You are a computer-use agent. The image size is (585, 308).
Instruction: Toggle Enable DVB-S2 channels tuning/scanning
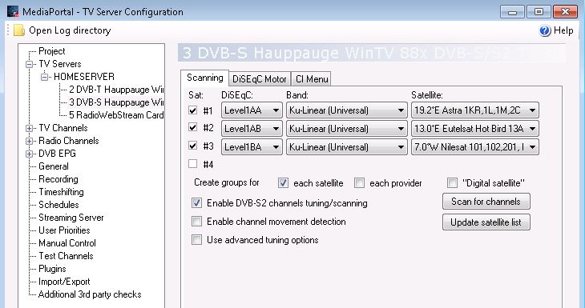click(196, 203)
